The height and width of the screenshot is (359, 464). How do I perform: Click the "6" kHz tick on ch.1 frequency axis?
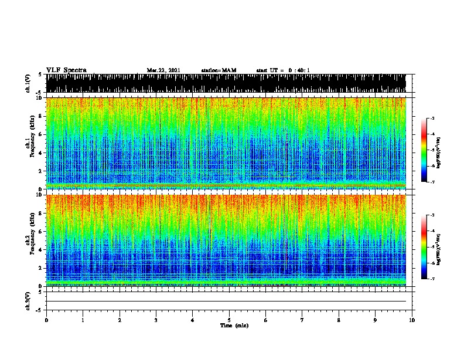tap(41, 134)
